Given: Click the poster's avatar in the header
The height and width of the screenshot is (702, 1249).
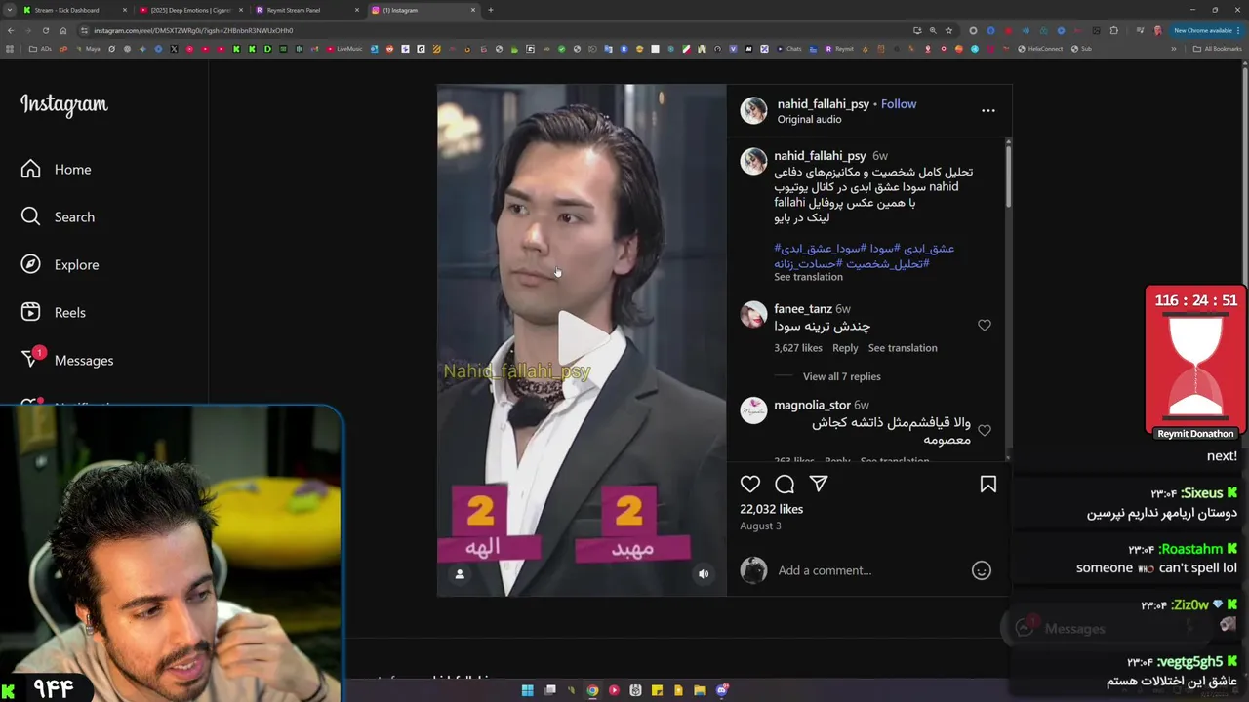Looking at the screenshot, I should 753,111.
